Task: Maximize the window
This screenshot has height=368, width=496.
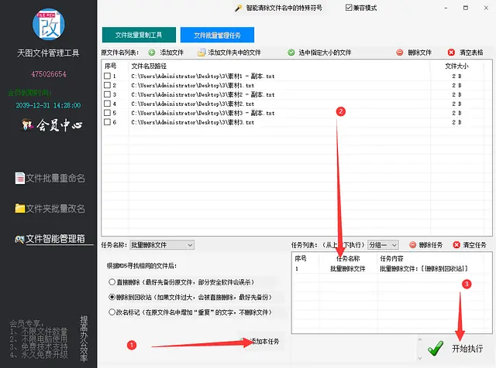Action: point(466,8)
